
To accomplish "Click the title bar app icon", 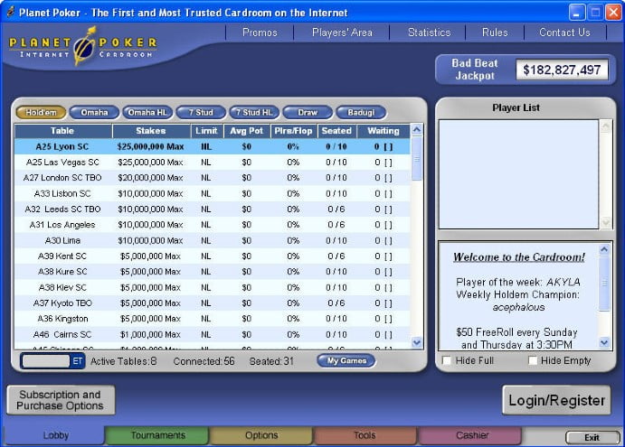I will [11, 12].
